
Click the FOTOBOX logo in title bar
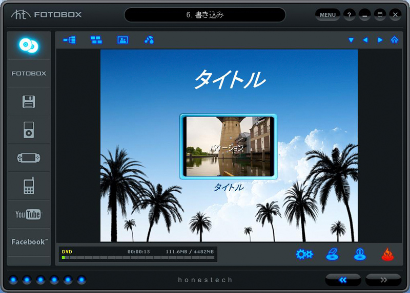tap(47, 14)
